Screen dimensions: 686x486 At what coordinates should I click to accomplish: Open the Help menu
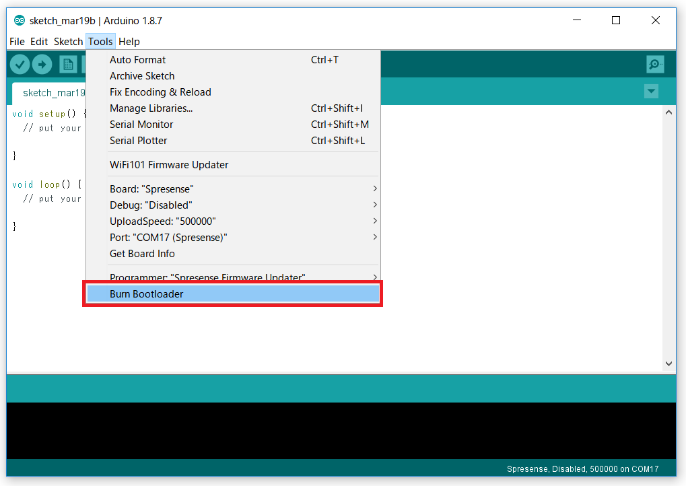129,42
